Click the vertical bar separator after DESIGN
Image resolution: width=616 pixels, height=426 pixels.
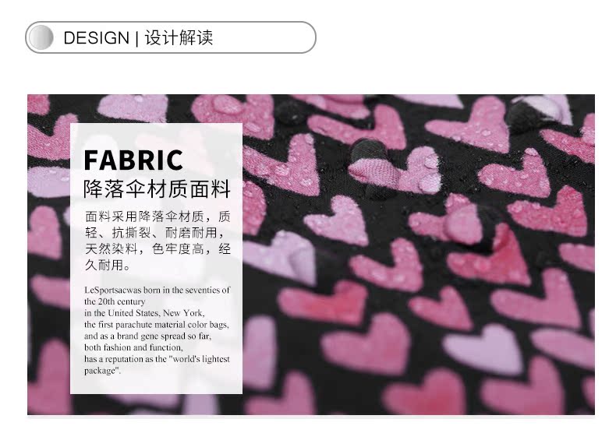click(x=136, y=38)
